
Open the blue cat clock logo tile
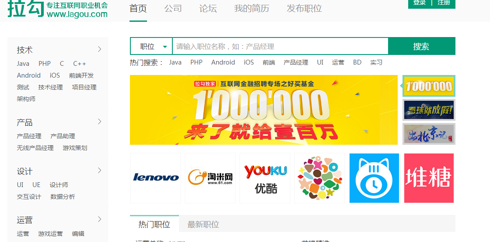(374, 178)
